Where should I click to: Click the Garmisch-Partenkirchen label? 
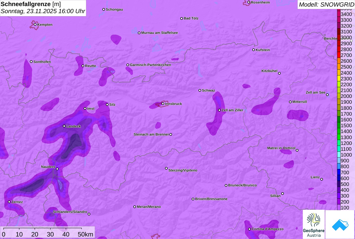[x=150, y=65]
